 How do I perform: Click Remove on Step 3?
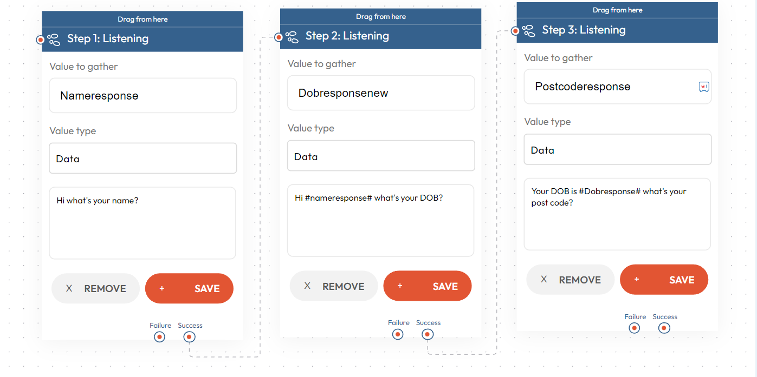click(x=571, y=280)
